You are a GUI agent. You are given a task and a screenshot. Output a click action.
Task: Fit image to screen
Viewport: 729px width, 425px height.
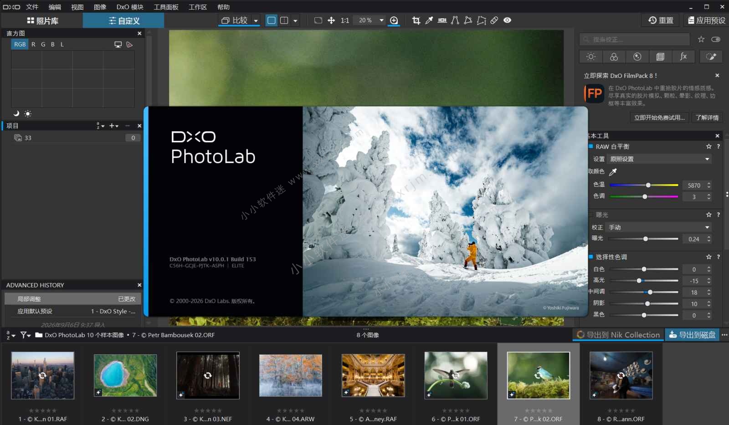pos(318,20)
